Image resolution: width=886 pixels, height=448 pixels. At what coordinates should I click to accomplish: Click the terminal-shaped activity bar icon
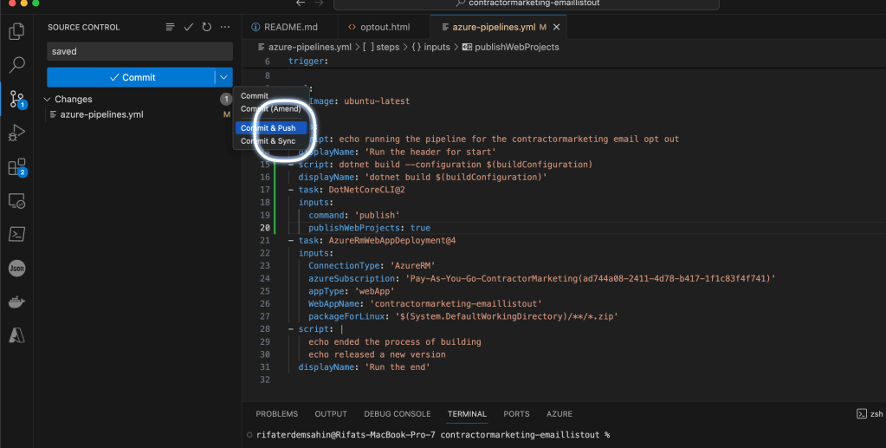point(16,234)
